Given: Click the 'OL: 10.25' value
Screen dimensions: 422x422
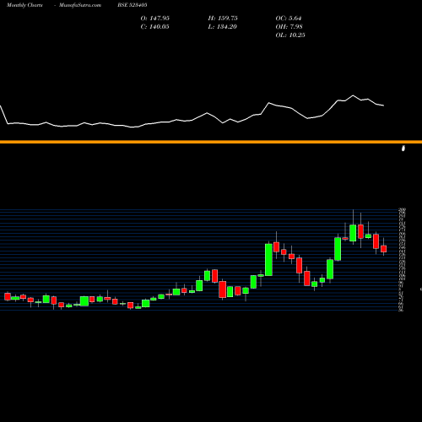Looking at the screenshot, I should click(x=290, y=35).
